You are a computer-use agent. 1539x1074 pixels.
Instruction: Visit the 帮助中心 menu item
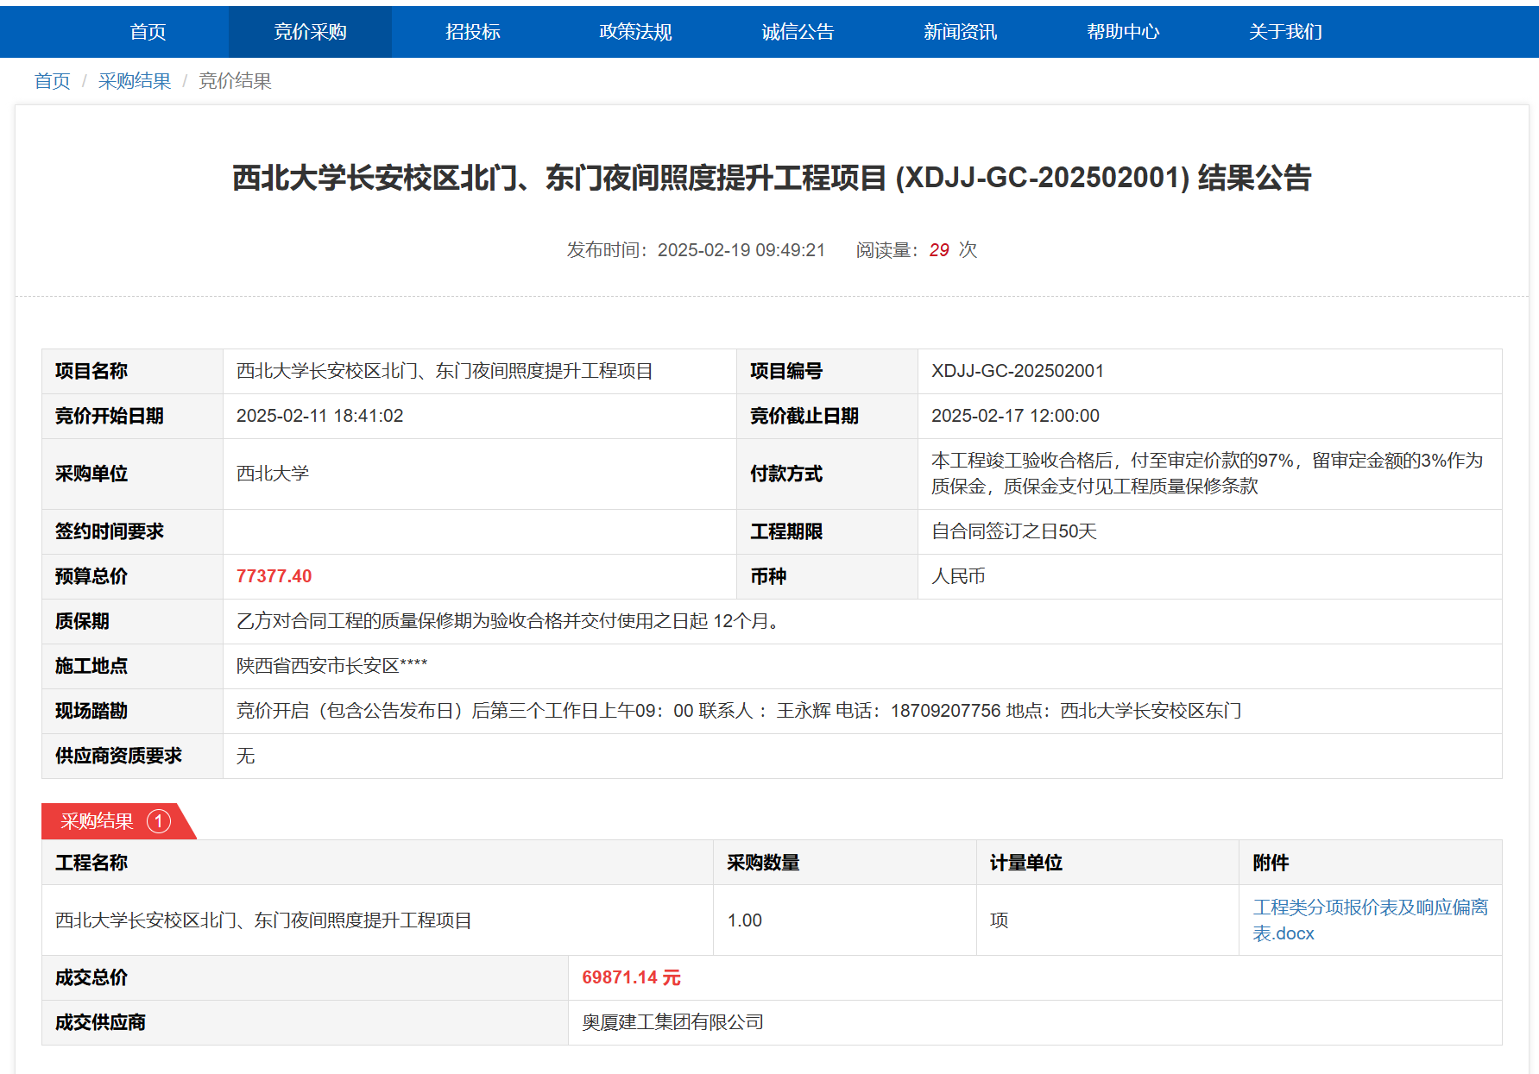click(x=1122, y=32)
